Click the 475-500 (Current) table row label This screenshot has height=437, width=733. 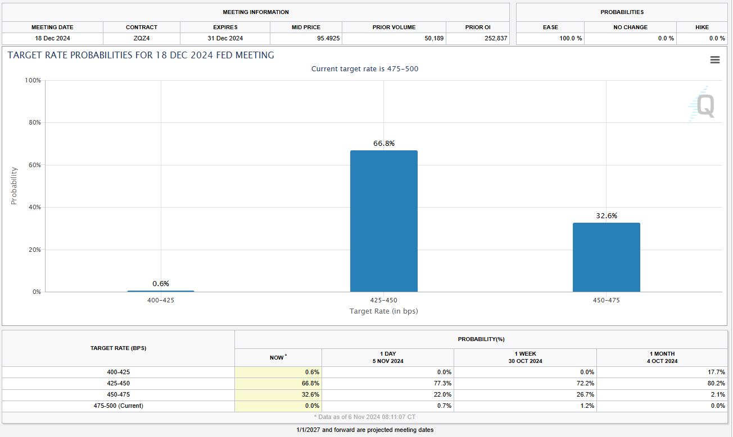(x=118, y=406)
